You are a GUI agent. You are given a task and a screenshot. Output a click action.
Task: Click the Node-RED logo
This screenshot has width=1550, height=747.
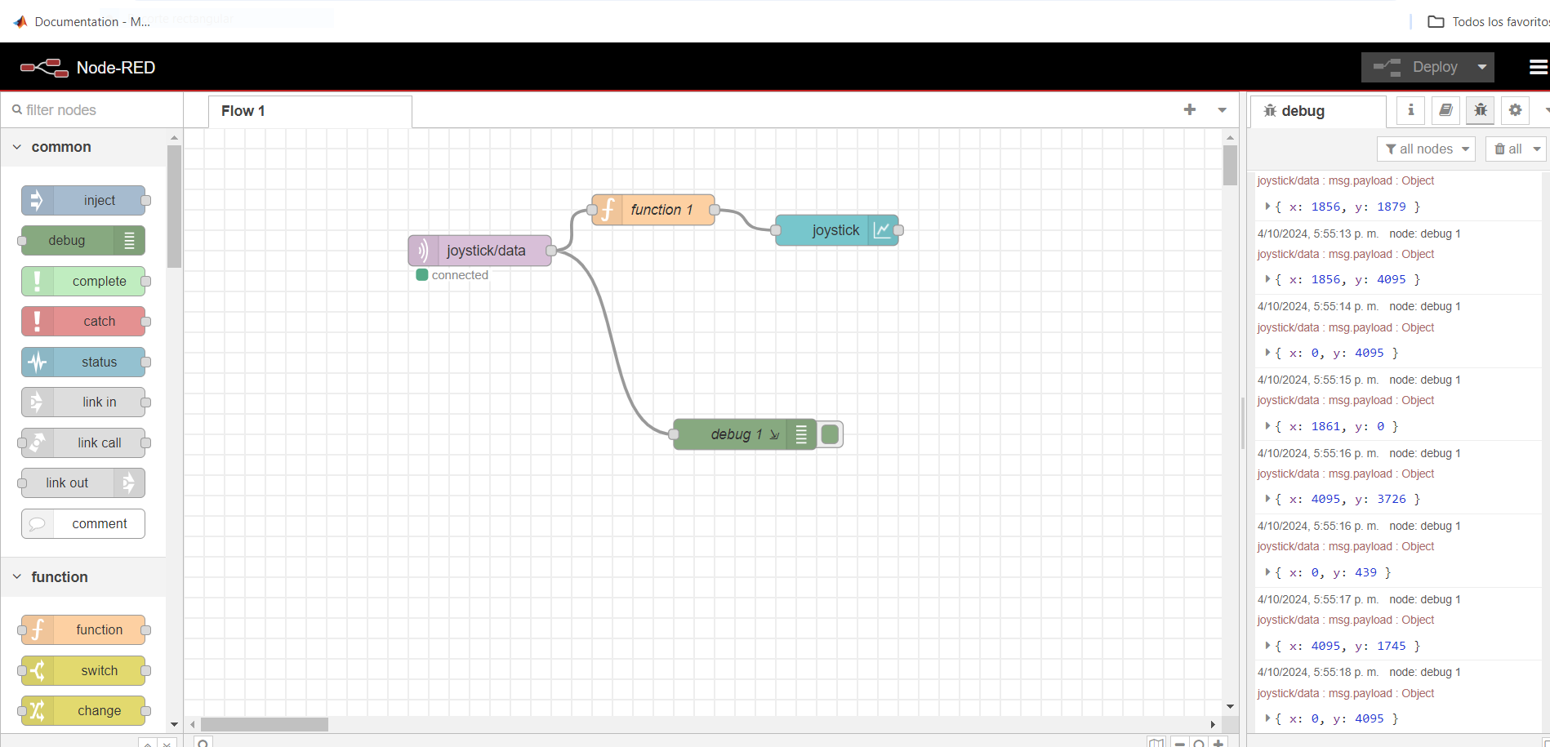44,68
